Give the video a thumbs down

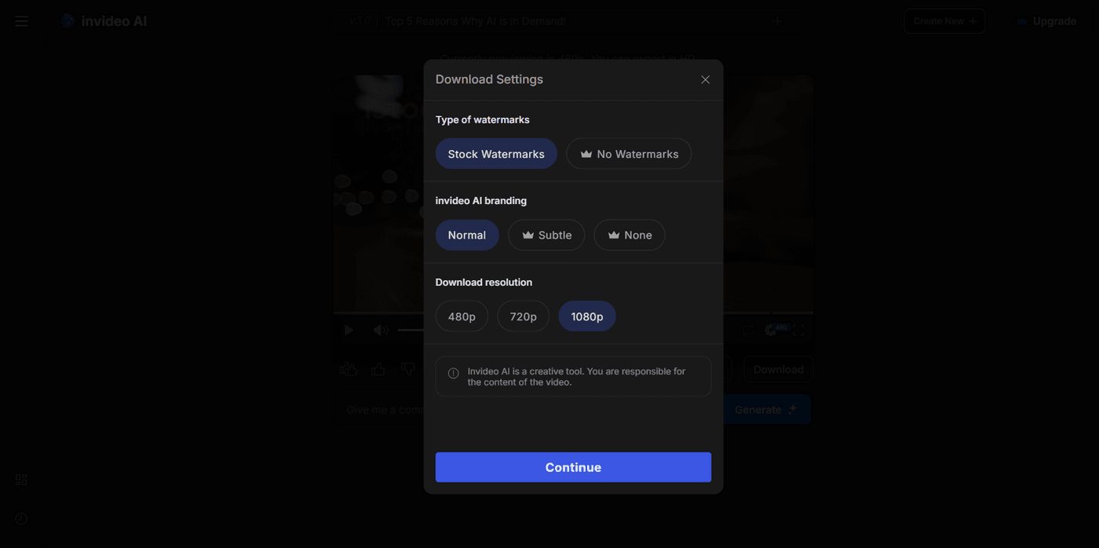pos(407,368)
